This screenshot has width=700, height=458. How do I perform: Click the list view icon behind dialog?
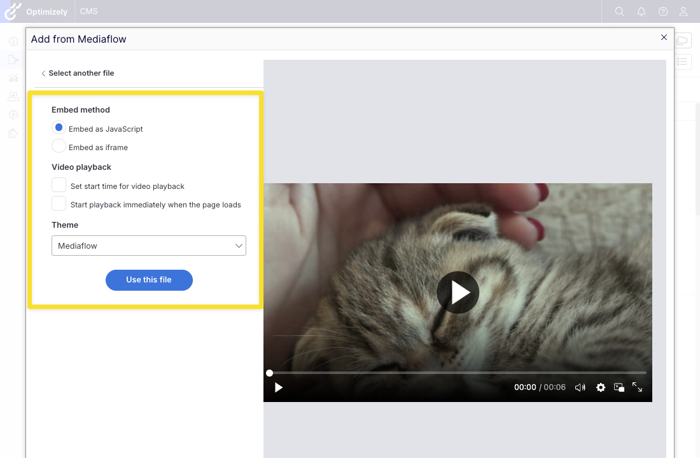(682, 62)
